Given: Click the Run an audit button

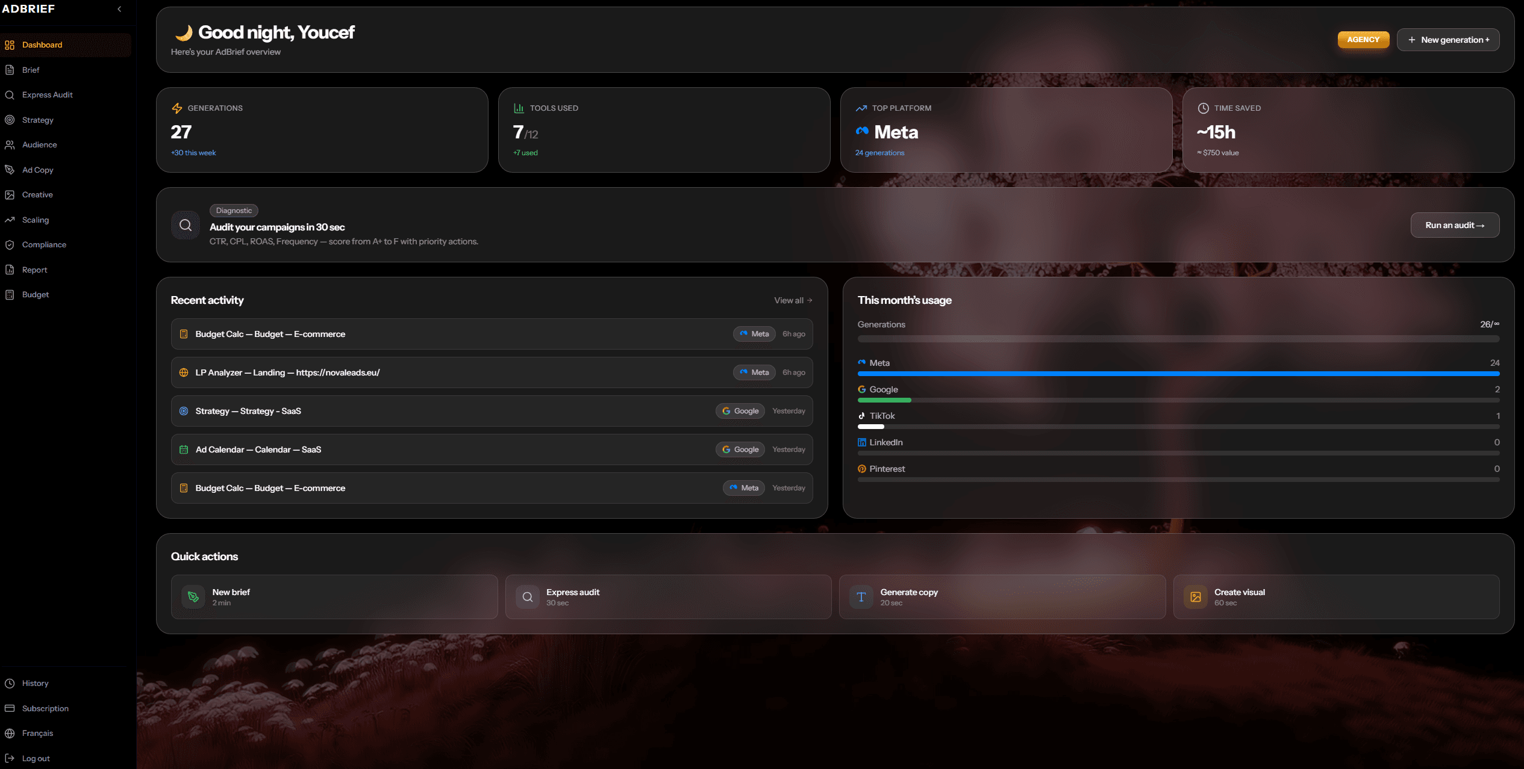Looking at the screenshot, I should (1454, 225).
